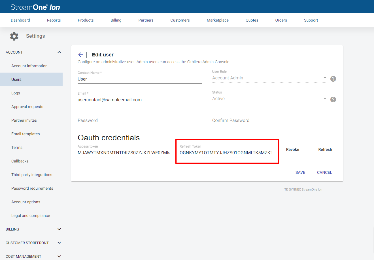Image resolution: width=374 pixels, height=260 pixels.
Task: Click the StreamOne Ion logo
Action: (x=35, y=7)
